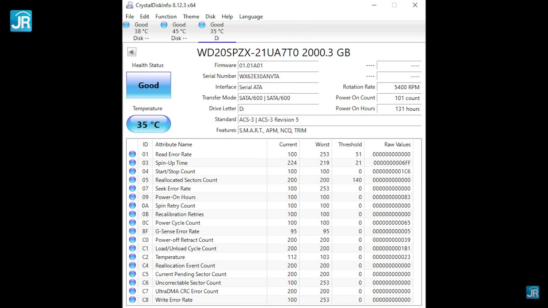Click status orb for Read Error Rate

pos(132,154)
